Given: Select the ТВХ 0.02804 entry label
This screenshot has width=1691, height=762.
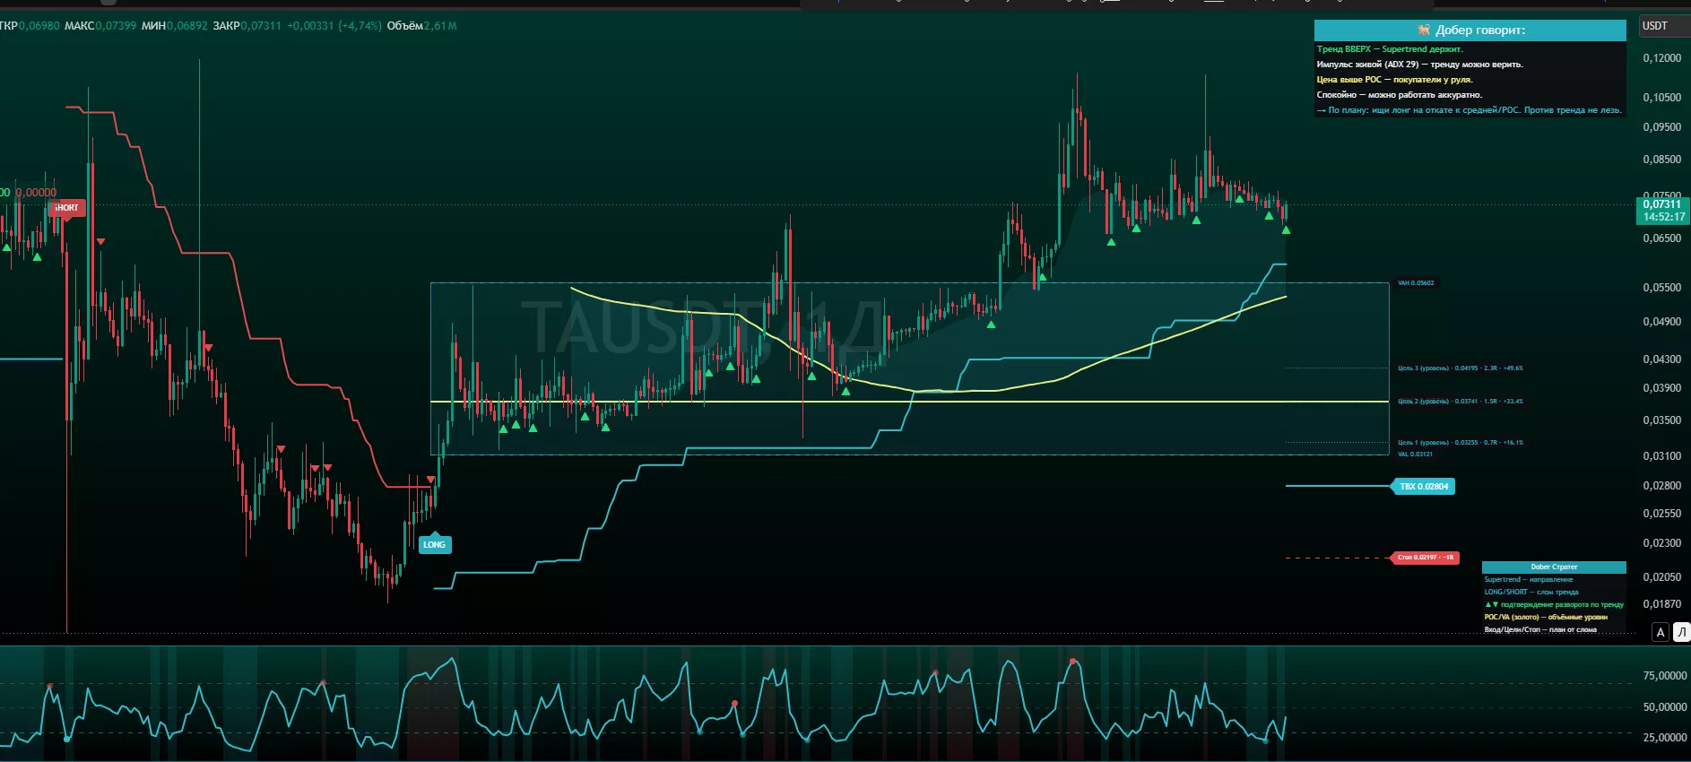Looking at the screenshot, I should point(1423,487).
